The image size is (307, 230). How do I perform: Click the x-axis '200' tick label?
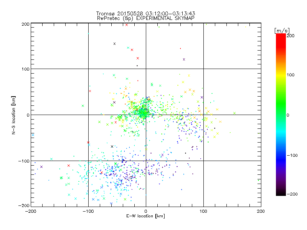261,211
